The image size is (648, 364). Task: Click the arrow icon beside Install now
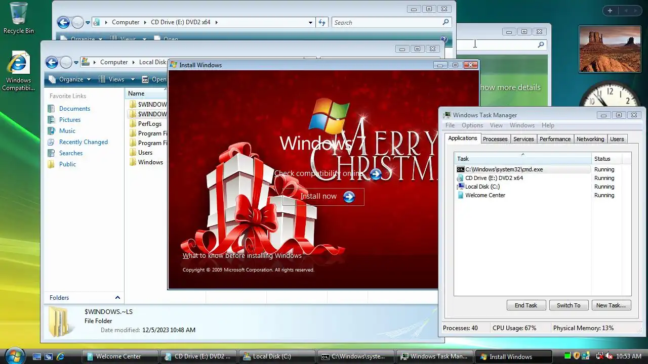[x=349, y=197]
